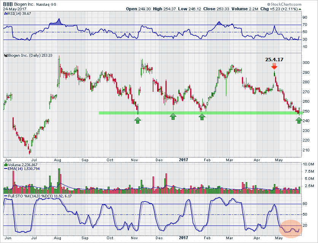Click the 210 price axis label
Image resolution: width=318 pixels, height=243 pixels.
click(306, 150)
